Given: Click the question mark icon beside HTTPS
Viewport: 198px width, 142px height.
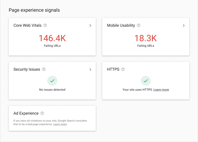Looking at the screenshot, I should tap(123, 69).
